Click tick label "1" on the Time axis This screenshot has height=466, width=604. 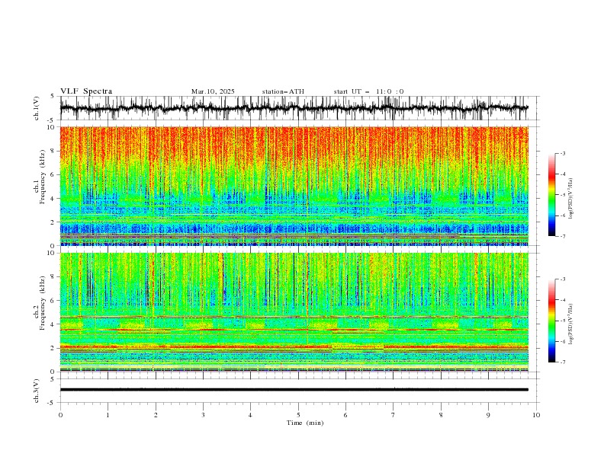108,415
